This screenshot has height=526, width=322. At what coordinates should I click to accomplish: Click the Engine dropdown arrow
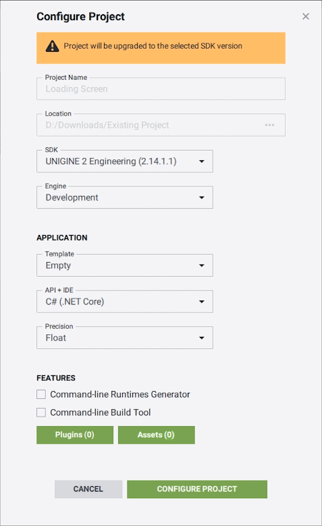pos(202,198)
